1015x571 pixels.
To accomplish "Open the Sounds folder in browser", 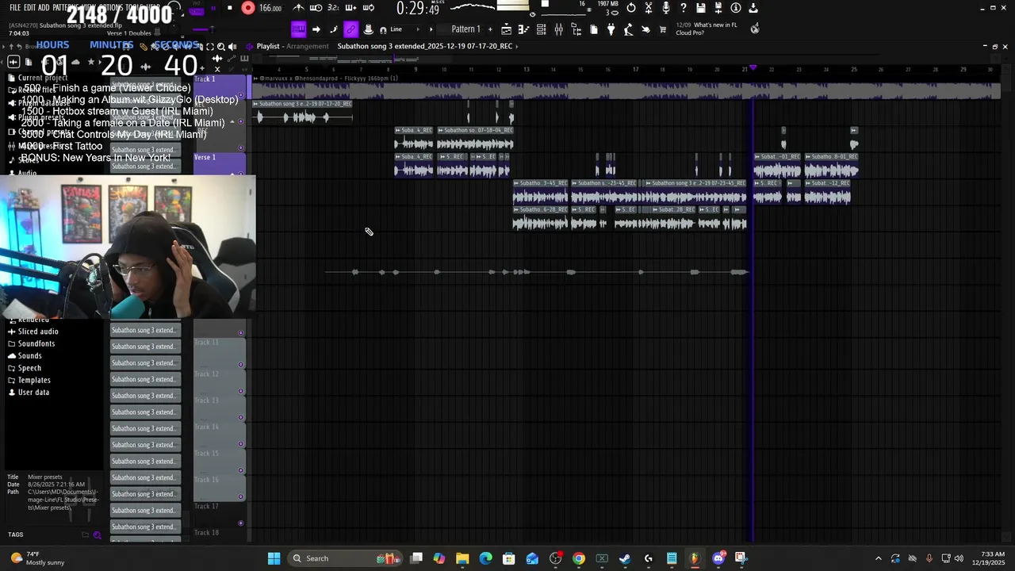I will click(30, 355).
